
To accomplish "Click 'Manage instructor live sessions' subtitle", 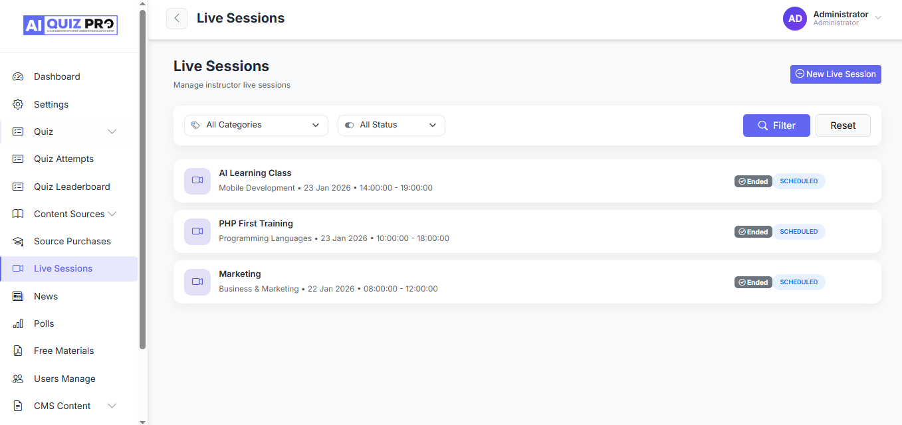I will tap(232, 85).
